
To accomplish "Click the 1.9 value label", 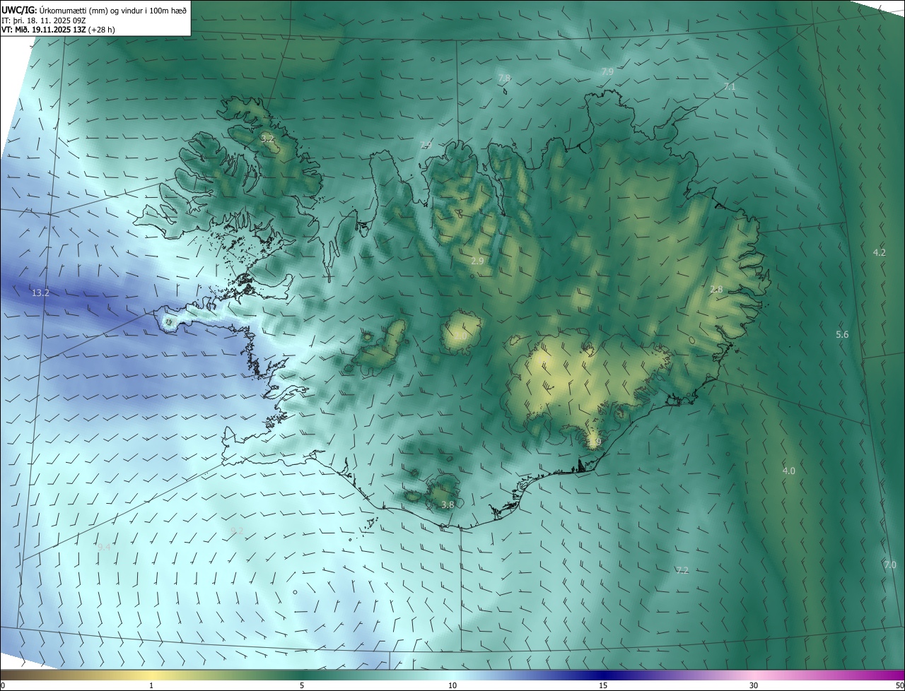I will point(594,442).
